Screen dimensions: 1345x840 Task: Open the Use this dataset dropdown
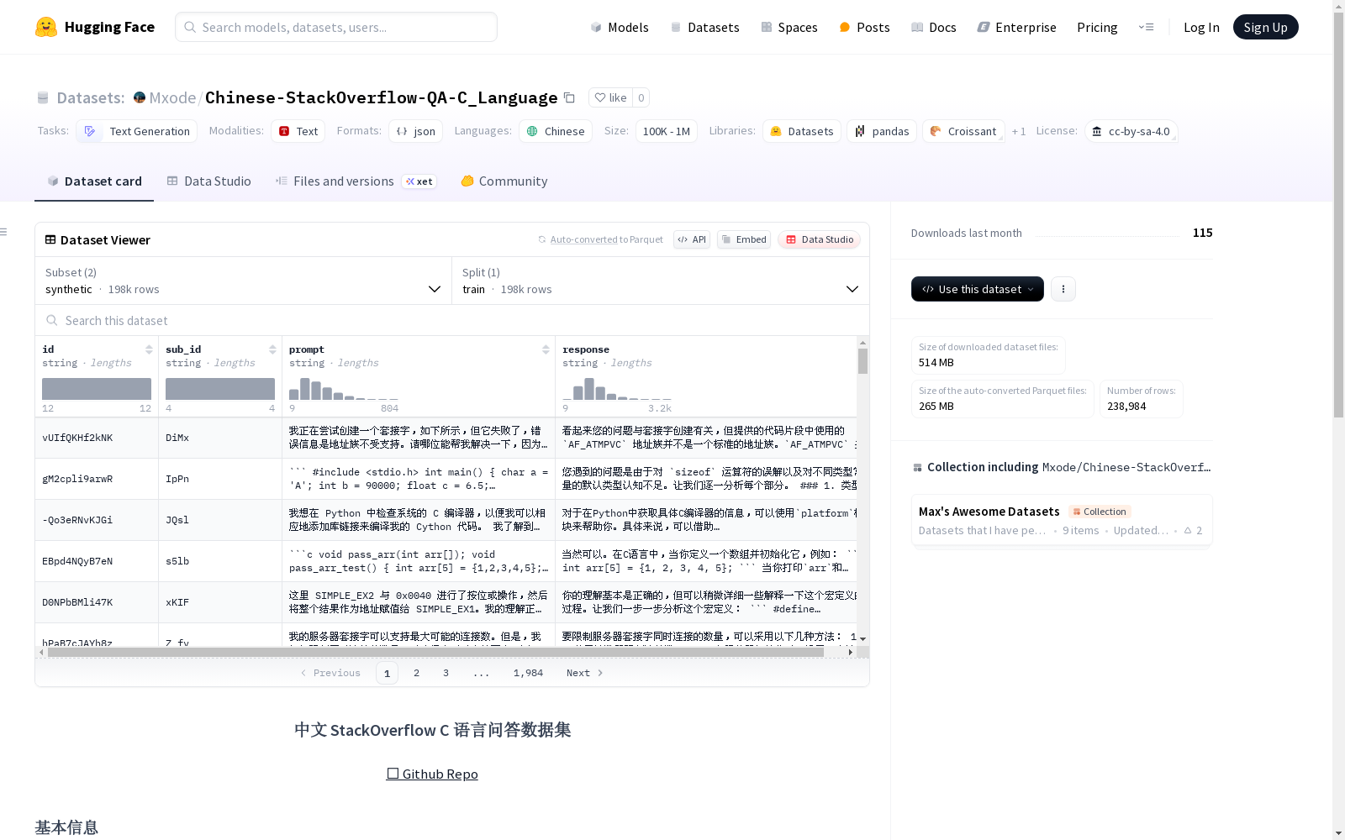(x=978, y=289)
